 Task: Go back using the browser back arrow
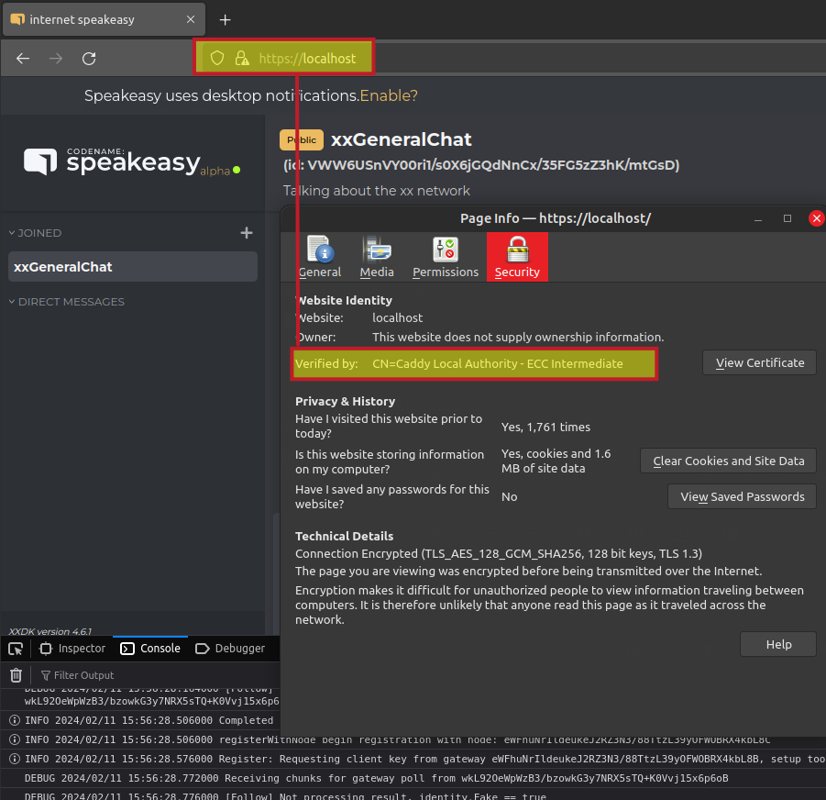[23, 59]
